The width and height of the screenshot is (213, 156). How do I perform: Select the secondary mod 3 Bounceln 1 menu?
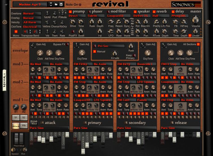click(147, 64)
